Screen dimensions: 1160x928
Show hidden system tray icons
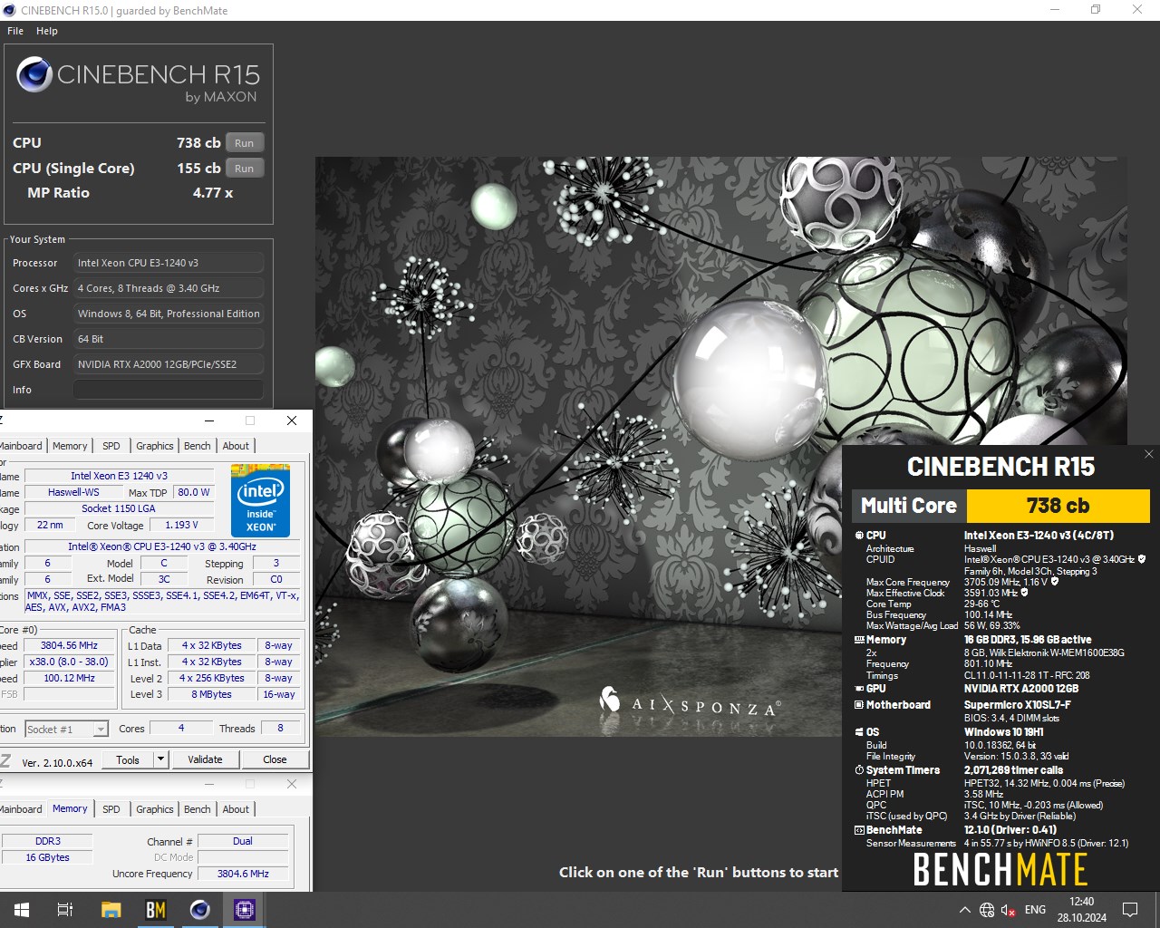click(964, 910)
